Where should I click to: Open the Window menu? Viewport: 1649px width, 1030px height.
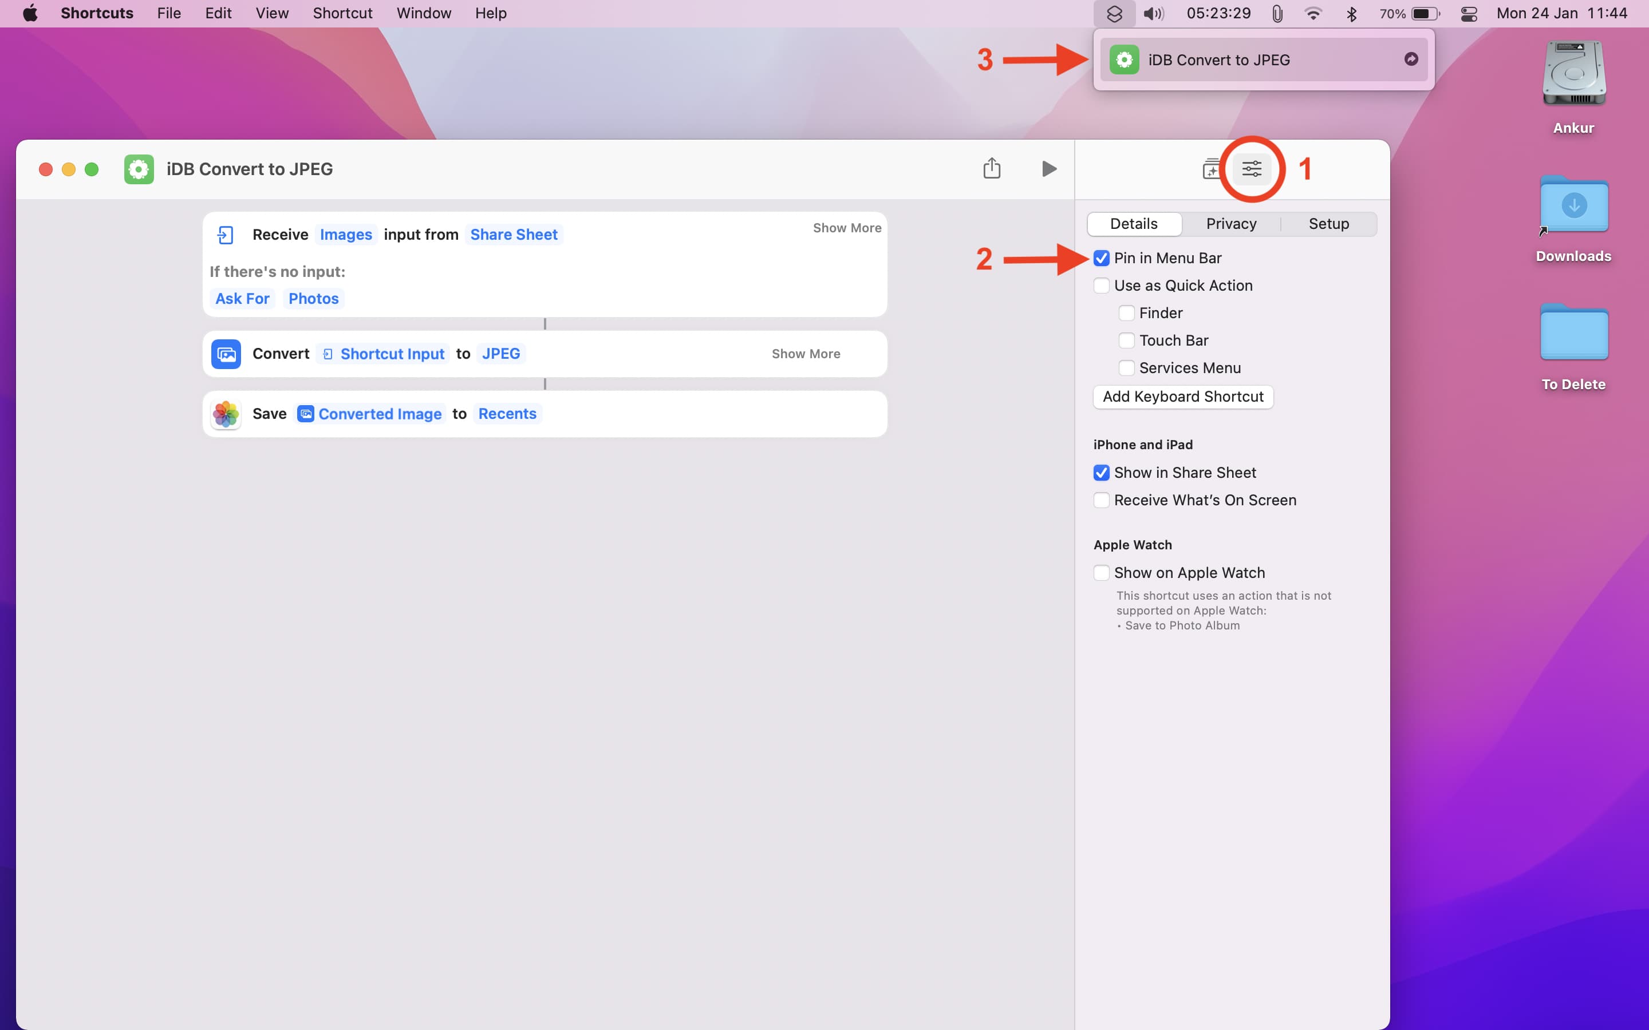tap(423, 14)
